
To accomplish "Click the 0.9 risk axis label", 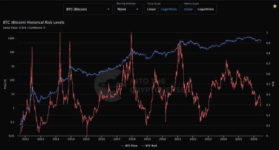I will tap(268, 43).
